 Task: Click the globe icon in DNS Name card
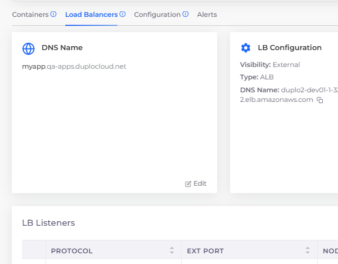(29, 49)
